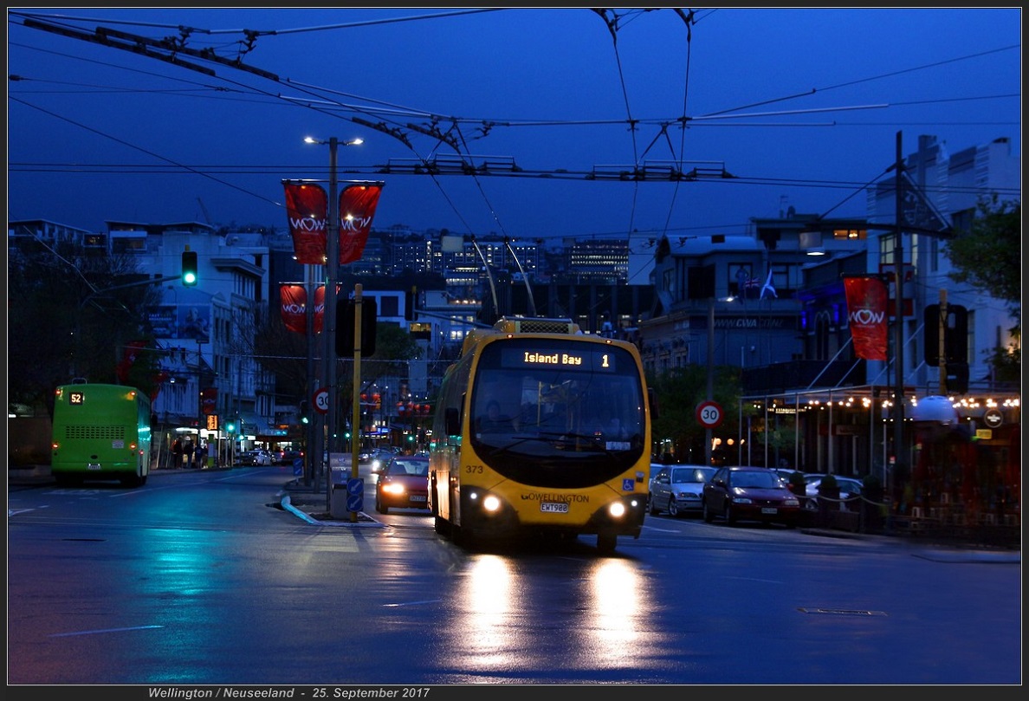Click the 30 speed sign near the yellow pole
This screenshot has width=1029, height=701.
(x=322, y=400)
